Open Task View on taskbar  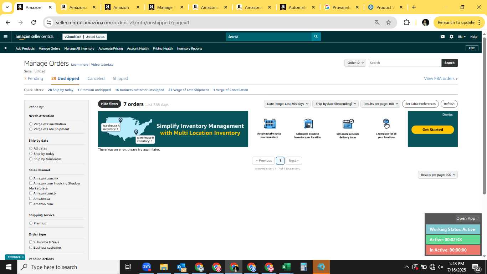128,267
